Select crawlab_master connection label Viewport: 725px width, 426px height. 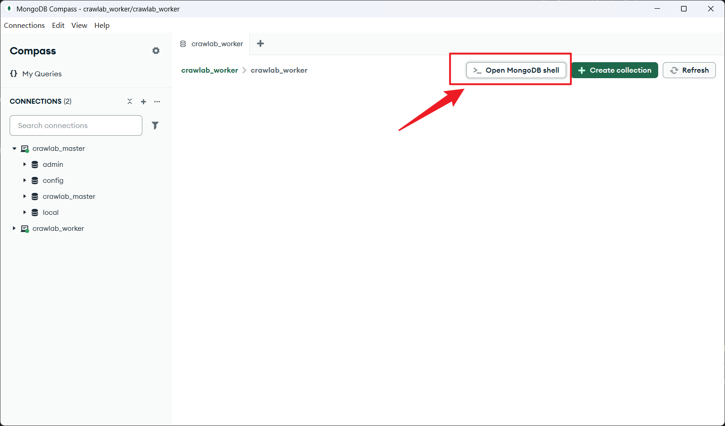pos(59,149)
